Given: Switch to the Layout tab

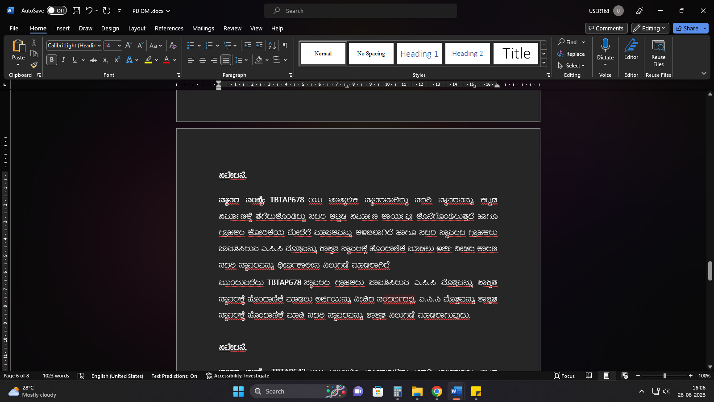Looking at the screenshot, I should pyautogui.click(x=137, y=28).
